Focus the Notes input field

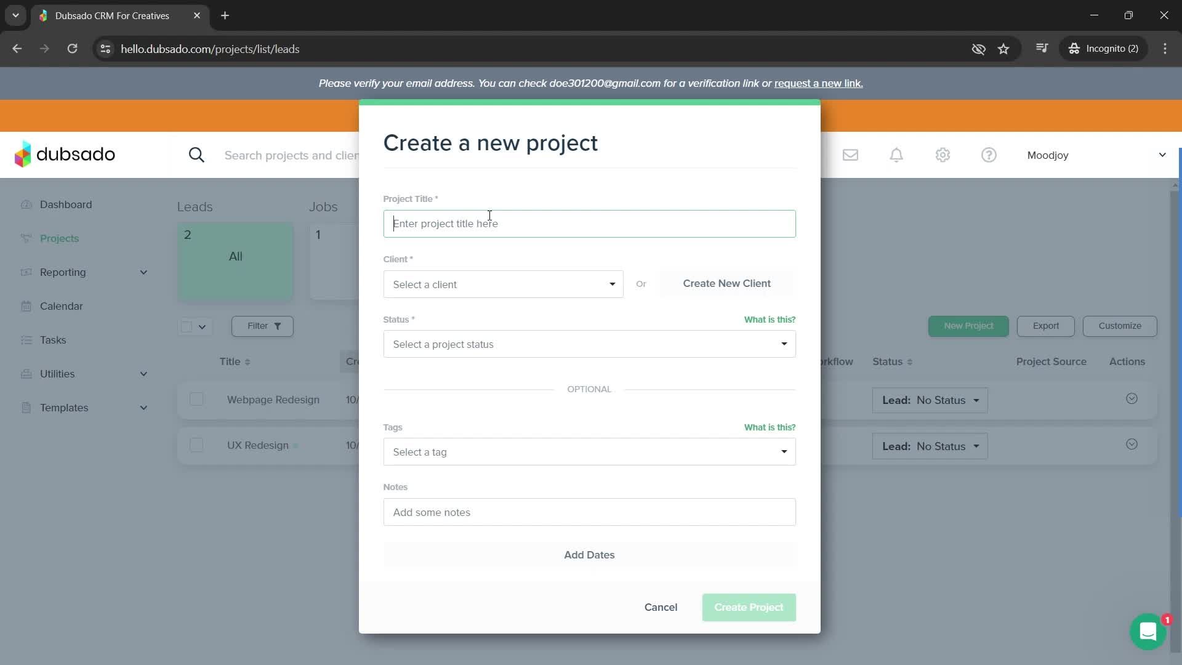coord(589,512)
